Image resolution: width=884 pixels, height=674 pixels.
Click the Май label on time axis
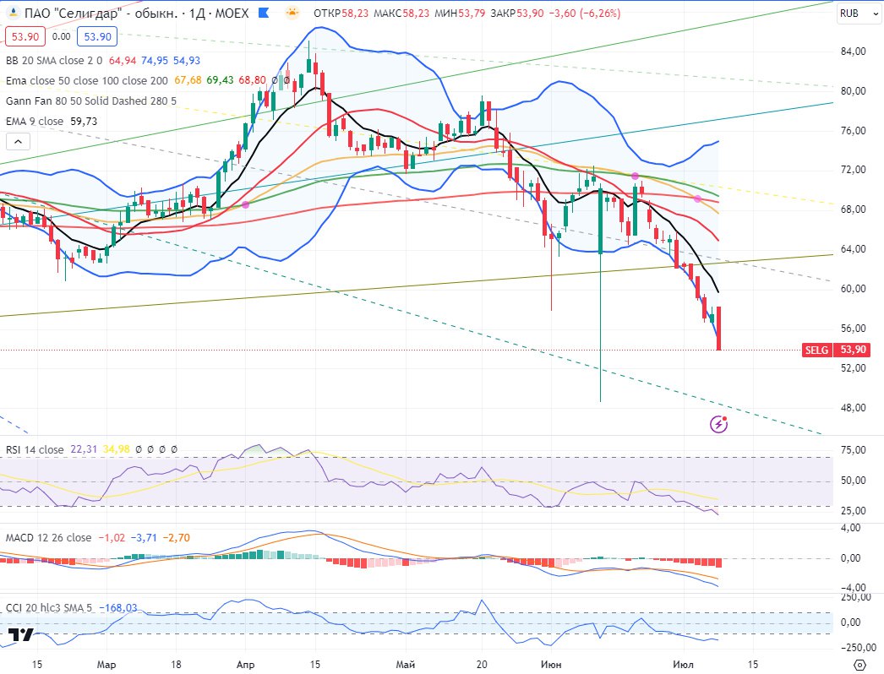406,665
